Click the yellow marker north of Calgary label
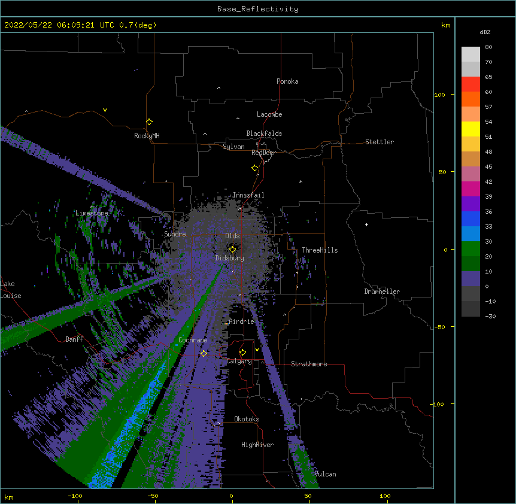516x504 pixels. (242, 353)
